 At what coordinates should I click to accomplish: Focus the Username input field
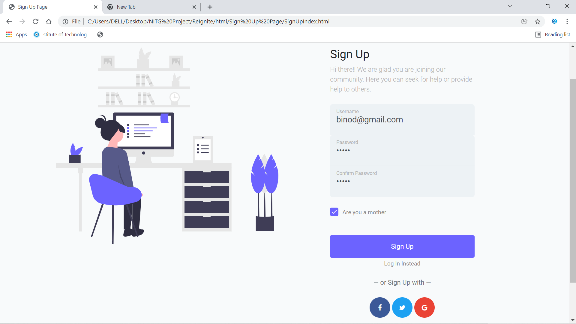pyautogui.click(x=402, y=120)
